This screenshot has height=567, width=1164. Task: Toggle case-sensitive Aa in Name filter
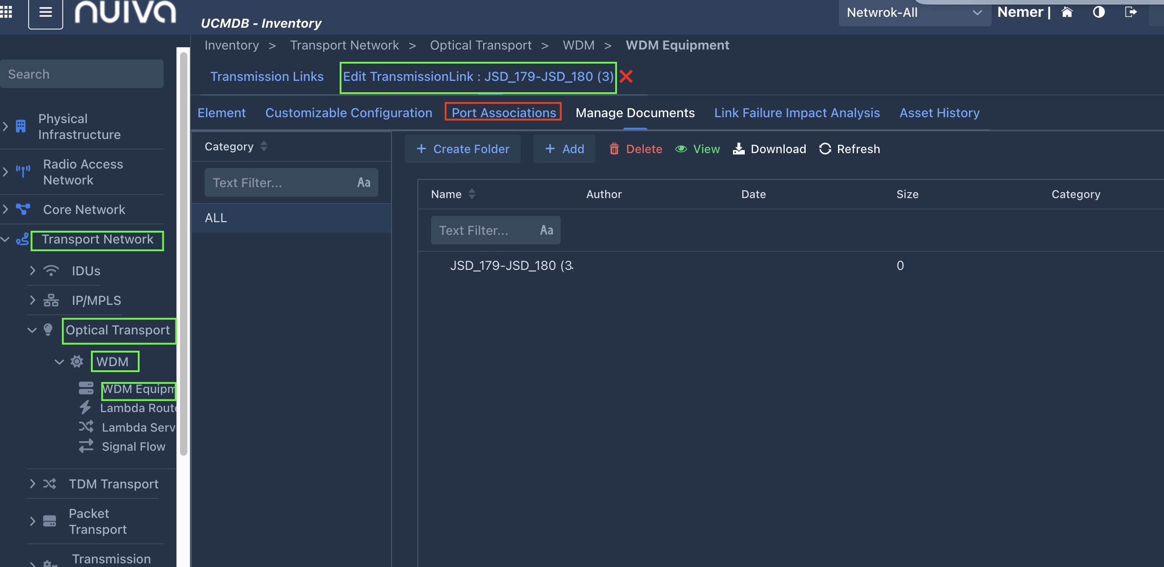pos(546,230)
